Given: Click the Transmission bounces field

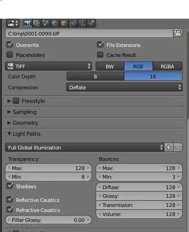Looking at the screenshot, I should click(x=139, y=205).
